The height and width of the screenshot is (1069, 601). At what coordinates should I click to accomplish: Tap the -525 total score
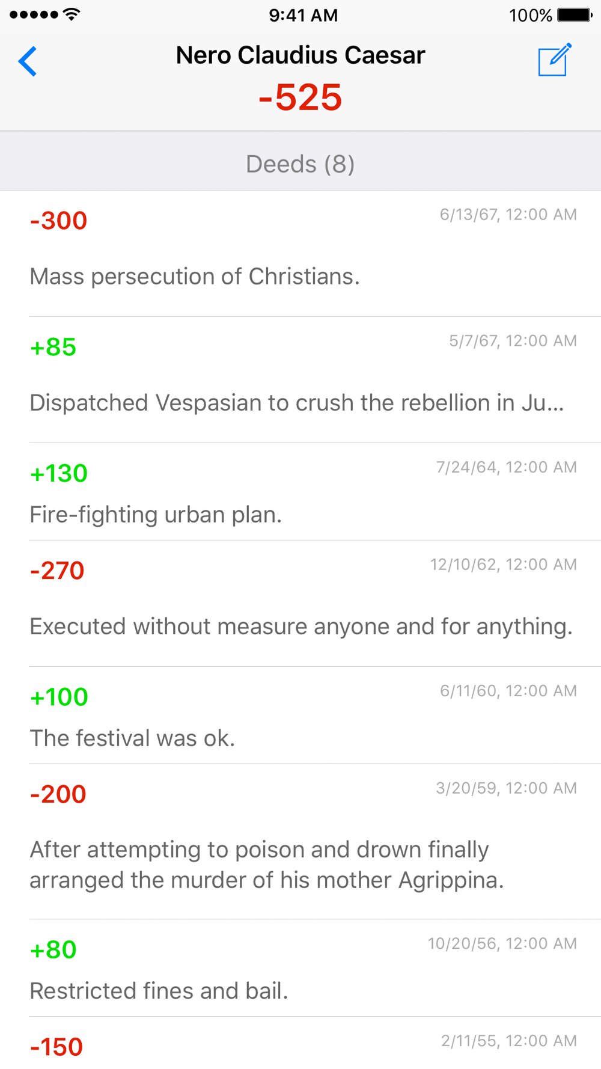300,97
